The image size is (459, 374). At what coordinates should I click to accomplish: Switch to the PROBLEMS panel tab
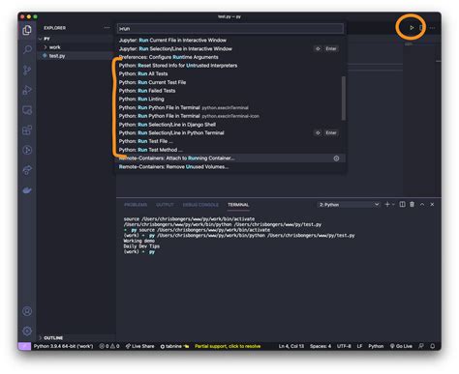coord(136,205)
